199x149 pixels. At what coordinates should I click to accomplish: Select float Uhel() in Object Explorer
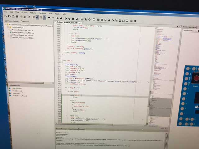click(x=16, y=93)
